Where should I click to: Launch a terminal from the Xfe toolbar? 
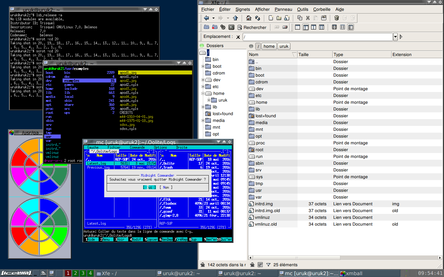pyautogui.click(x=231, y=27)
